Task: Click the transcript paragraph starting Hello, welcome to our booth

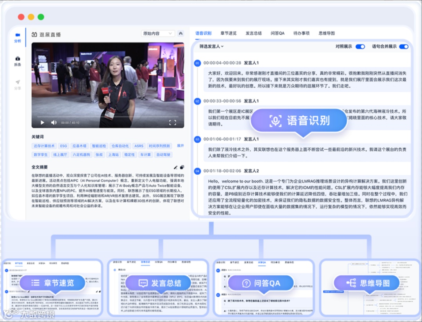Action: tap(308, 197)
